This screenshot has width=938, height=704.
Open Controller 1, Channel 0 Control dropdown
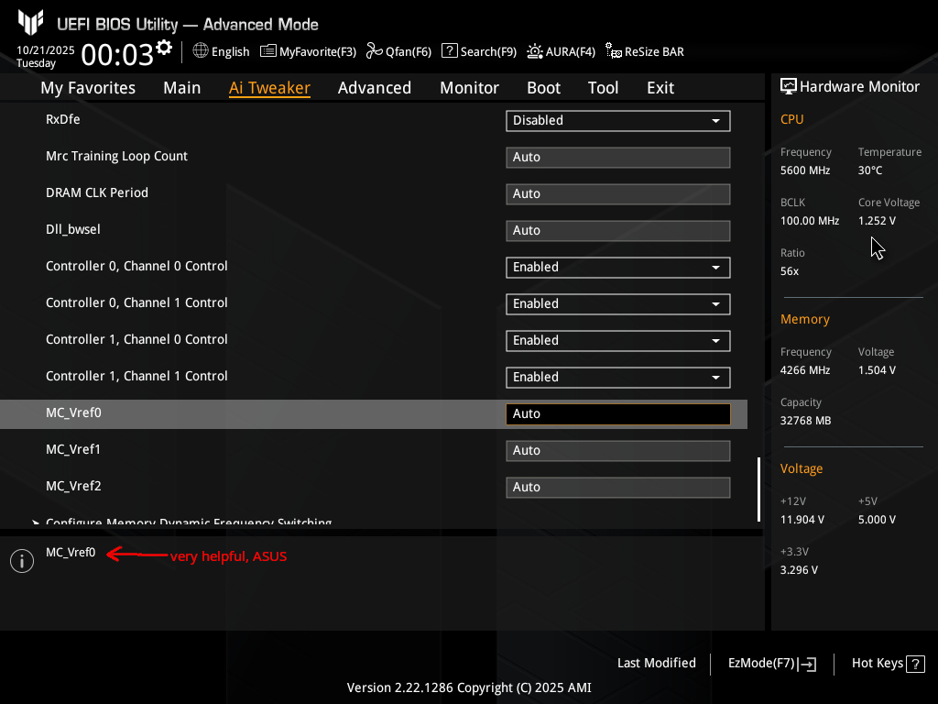point(618,341)
